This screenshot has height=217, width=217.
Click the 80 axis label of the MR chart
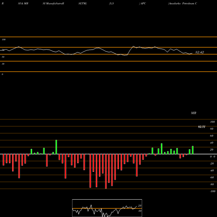pyautogui.click(x=212, y=129)
